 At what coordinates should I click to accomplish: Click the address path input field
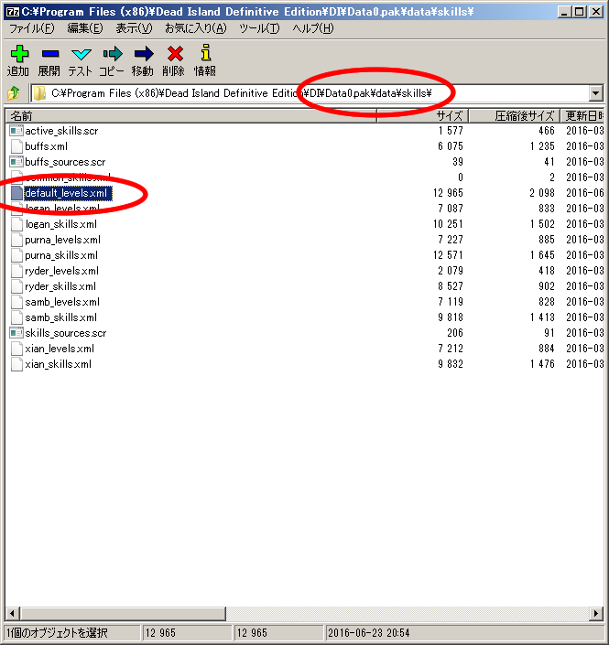pyautogui.click(x=310, y=93)
